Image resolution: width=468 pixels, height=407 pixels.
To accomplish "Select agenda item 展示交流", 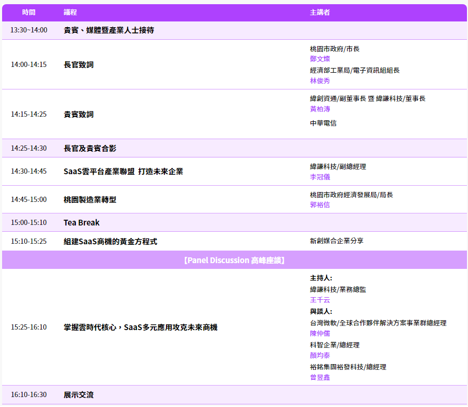I will pos(79,395).
